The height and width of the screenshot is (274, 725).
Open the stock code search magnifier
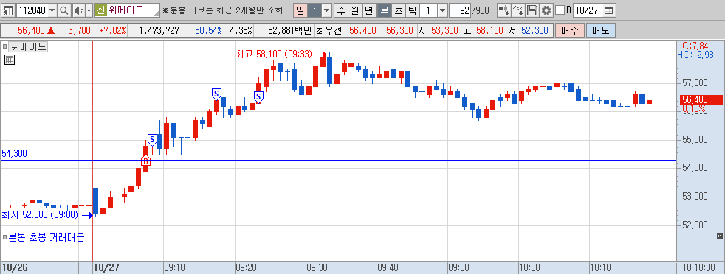[x=63, y=10]
